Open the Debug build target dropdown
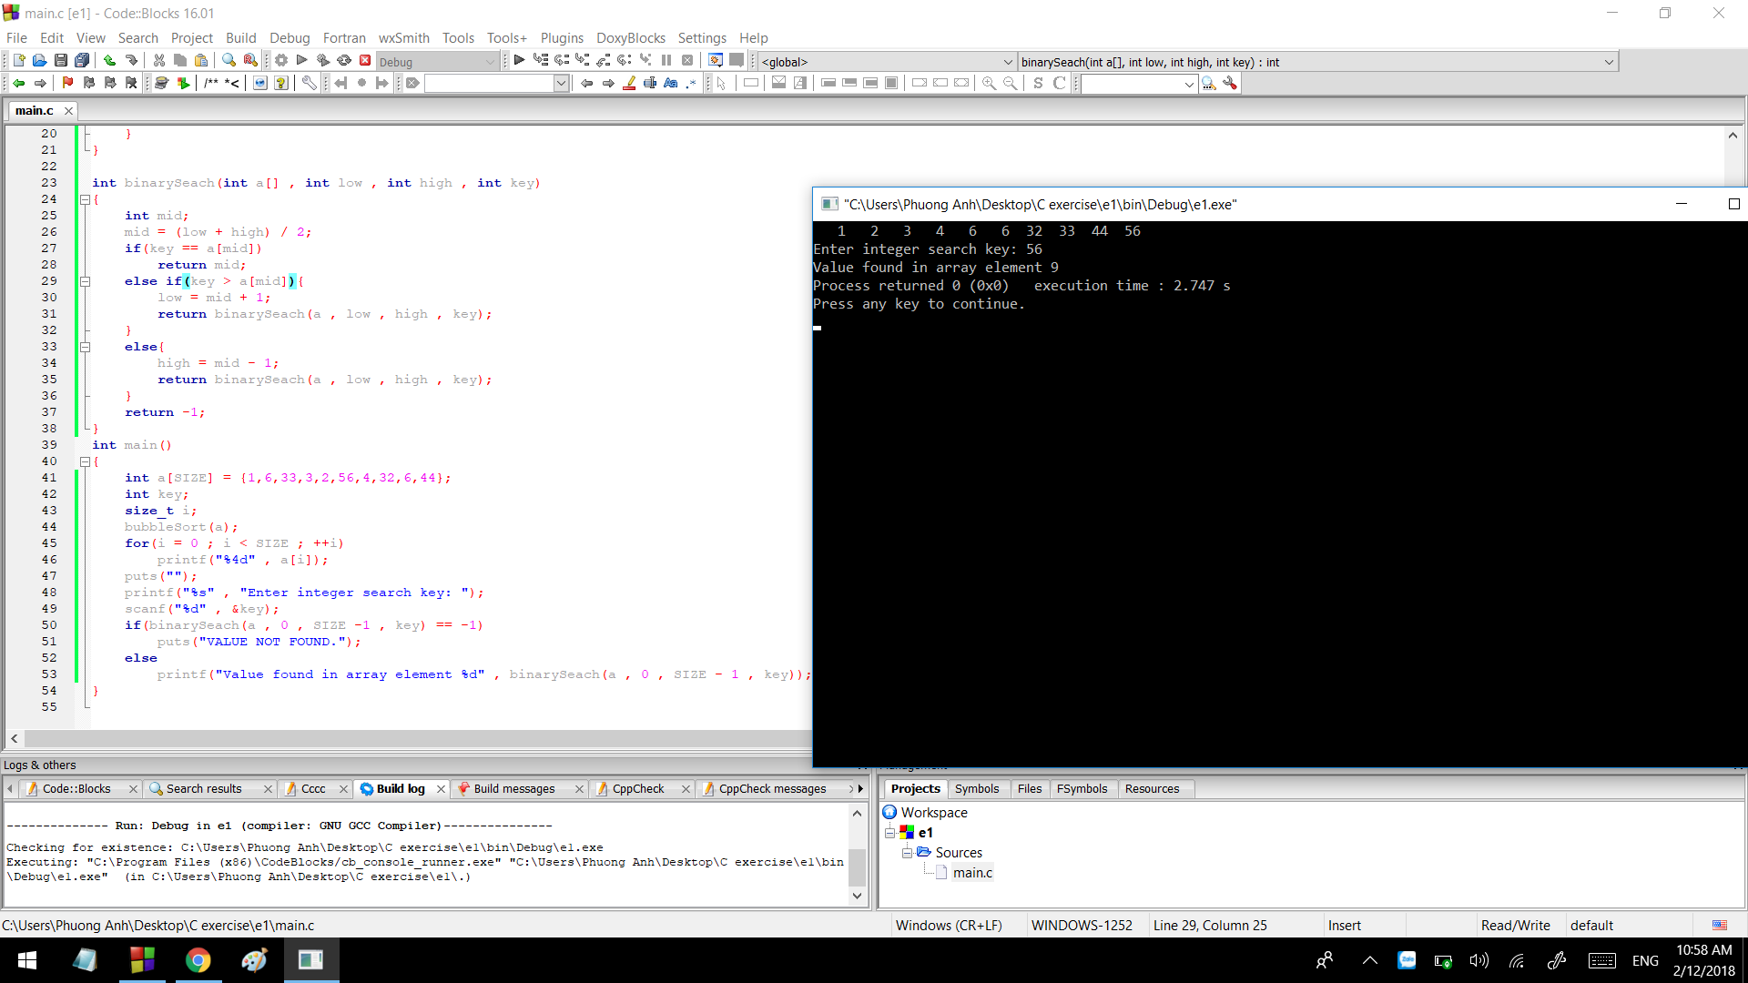The image size is (1748, 983). click(491, 62)
